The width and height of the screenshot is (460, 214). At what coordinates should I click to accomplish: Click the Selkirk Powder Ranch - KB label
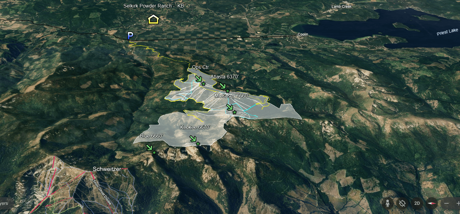click(x=153, y=6)
